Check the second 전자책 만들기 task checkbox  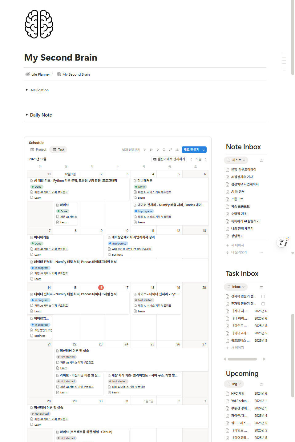pos(263,304)
